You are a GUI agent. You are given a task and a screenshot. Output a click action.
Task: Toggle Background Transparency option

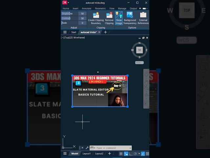tap(130, 18)
